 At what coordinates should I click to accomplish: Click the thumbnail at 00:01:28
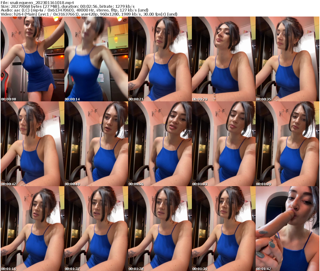coord(159,228)
